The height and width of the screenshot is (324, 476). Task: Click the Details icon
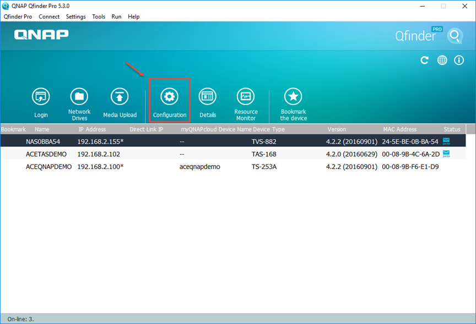(x=208, y=97)
